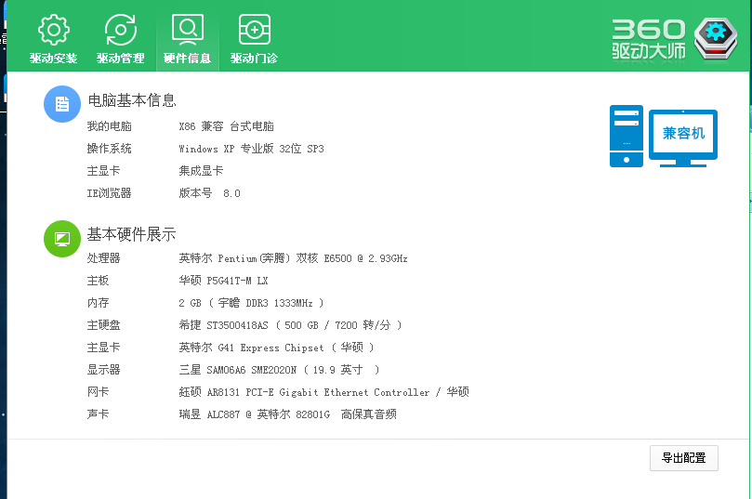The image size is (752, 499).
Task: Click the desktop tower computer icon
Action: click(x=626, y=136)
